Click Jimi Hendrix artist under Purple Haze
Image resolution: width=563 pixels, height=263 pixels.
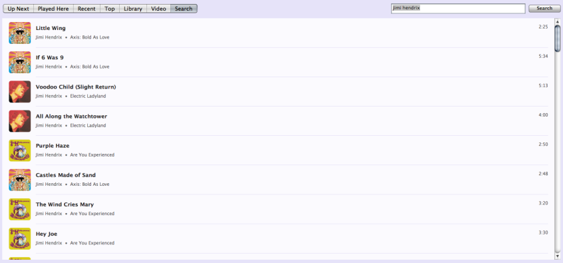click(x=49, y=155)
